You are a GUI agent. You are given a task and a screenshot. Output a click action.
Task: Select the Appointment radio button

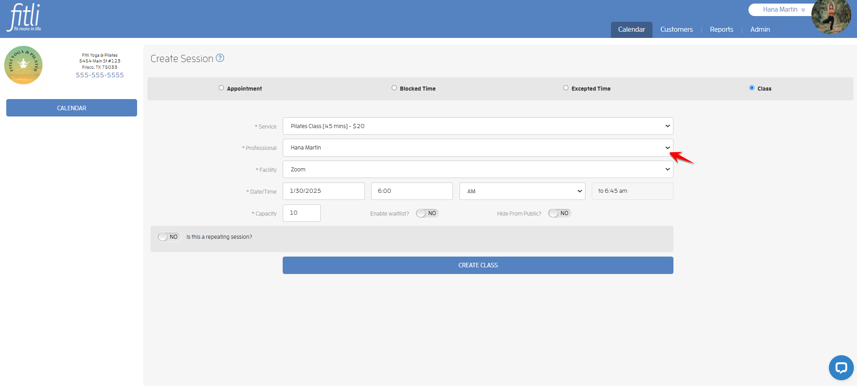tap(221, 88)
